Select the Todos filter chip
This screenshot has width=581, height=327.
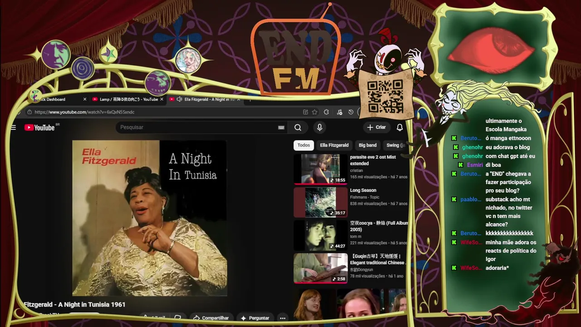pyautogui.click(x=304, y=145)
